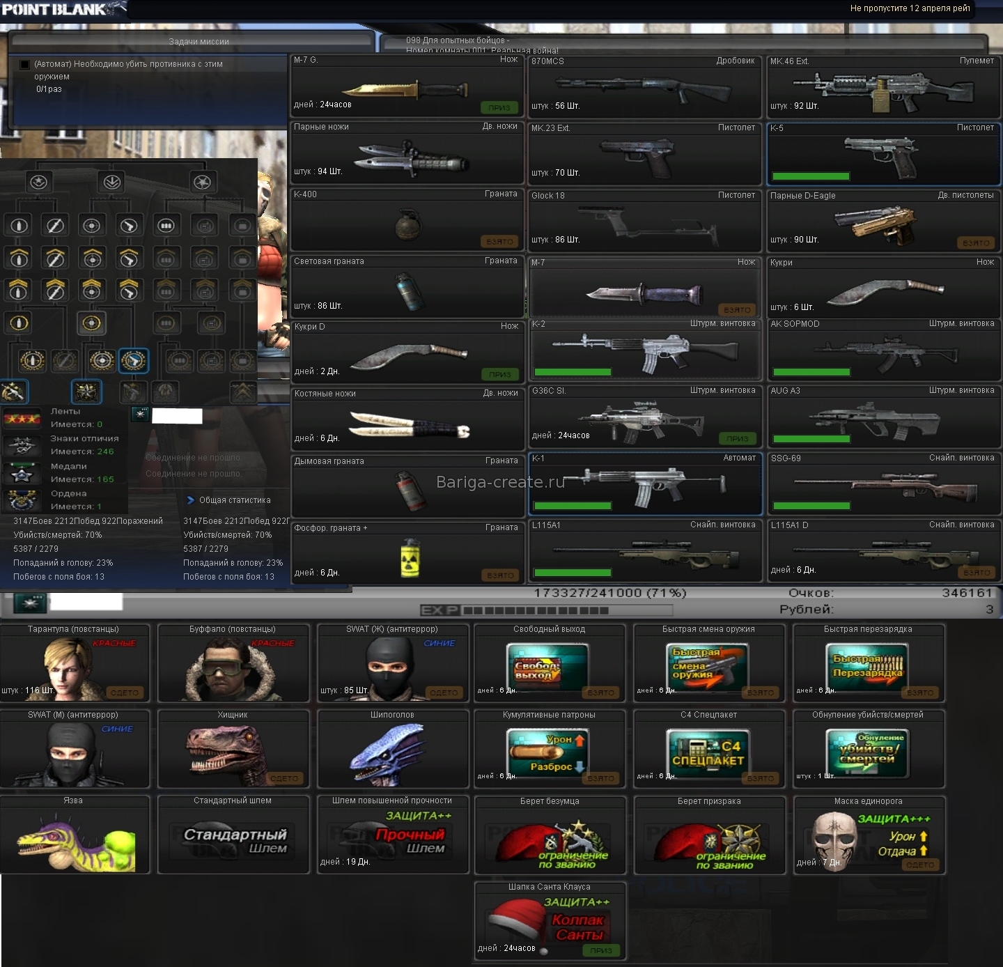Click the "Рублей:" label
This screenshot has height=967, width=1003.
point(806,610)
